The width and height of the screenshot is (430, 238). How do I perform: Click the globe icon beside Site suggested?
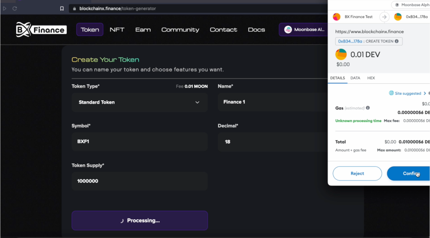pos(391,93)
